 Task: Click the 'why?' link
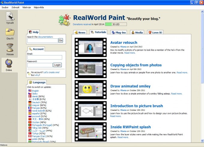[37, 75]
